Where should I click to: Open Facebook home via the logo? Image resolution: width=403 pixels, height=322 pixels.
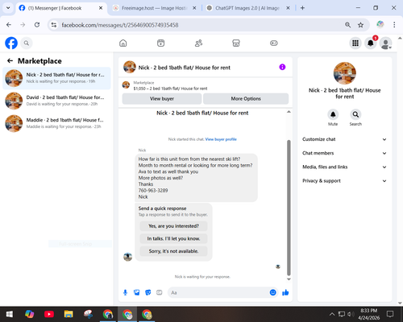[11, 43]
